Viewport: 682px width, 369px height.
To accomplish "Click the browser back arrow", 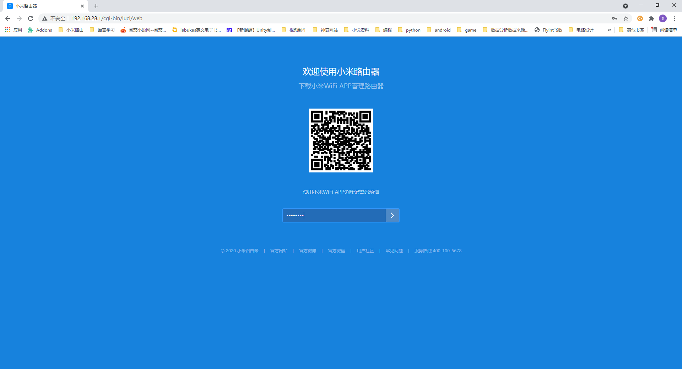I will click(x=8, y=18).
